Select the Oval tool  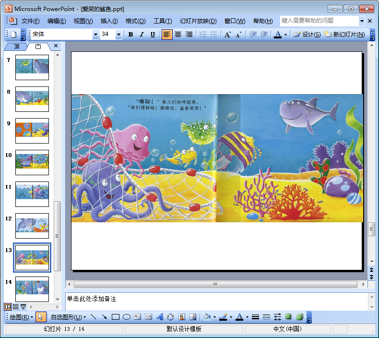127,317
